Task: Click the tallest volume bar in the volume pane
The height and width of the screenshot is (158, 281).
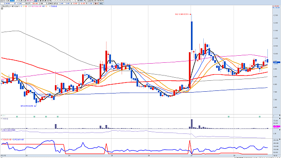Action: [x=192, y=124]
